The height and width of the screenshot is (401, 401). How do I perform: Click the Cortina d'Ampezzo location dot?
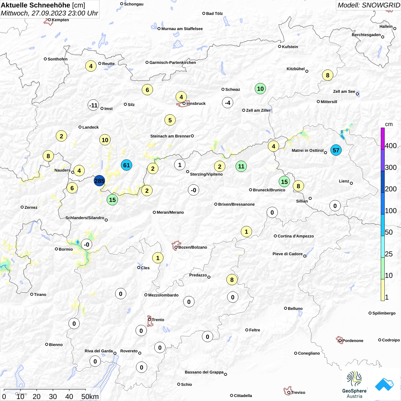275,236
